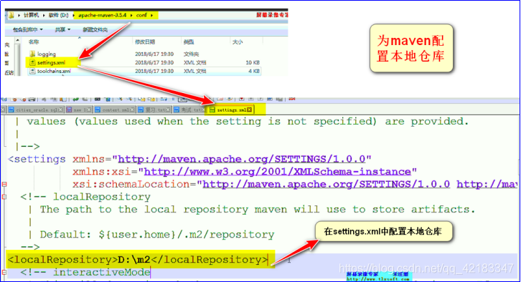This screenshot has width=521, height=282.
Task: Click the conf breadcrumb segment
Action: point(141,15)
